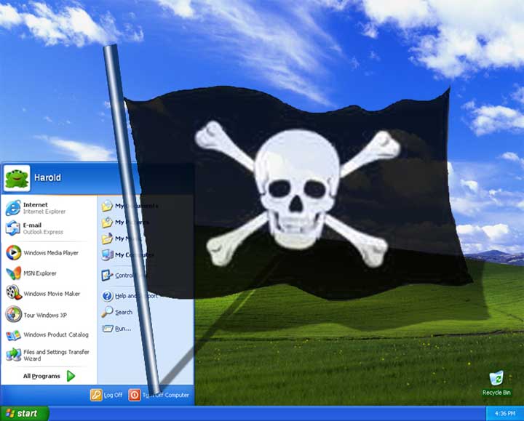Open the All Programs menu label
The width and height of the screenshot is (524, 421).
pyautogui.click(x=41, y=376)
